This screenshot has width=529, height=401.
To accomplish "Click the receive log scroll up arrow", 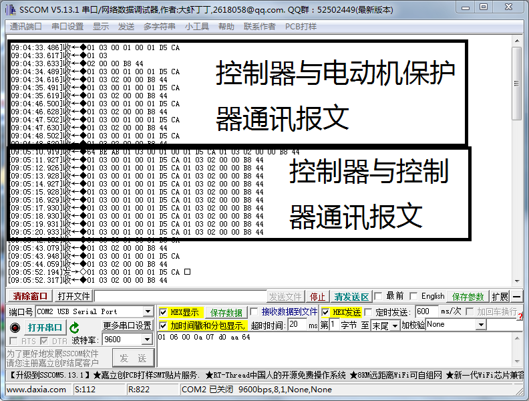I will 516,41.
